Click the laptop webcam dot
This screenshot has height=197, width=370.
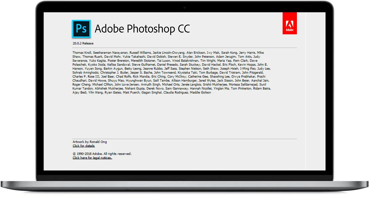[x=185, y=7]
